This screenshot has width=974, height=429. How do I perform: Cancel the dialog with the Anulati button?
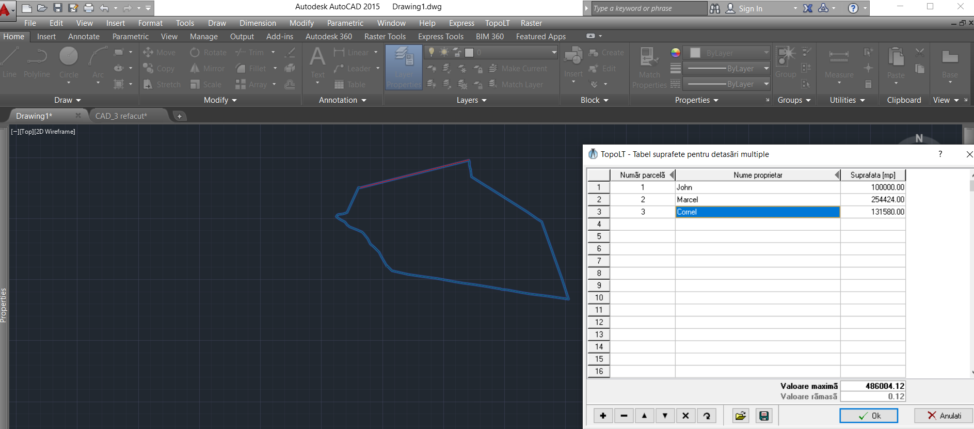pyautogui.click(x=944, y=416)
